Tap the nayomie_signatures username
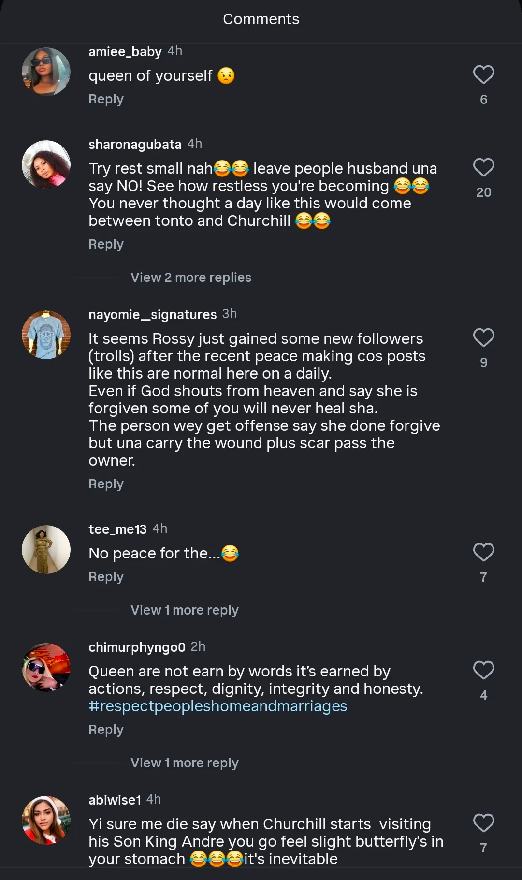This screenshot has width=522, height=880. 152,315
